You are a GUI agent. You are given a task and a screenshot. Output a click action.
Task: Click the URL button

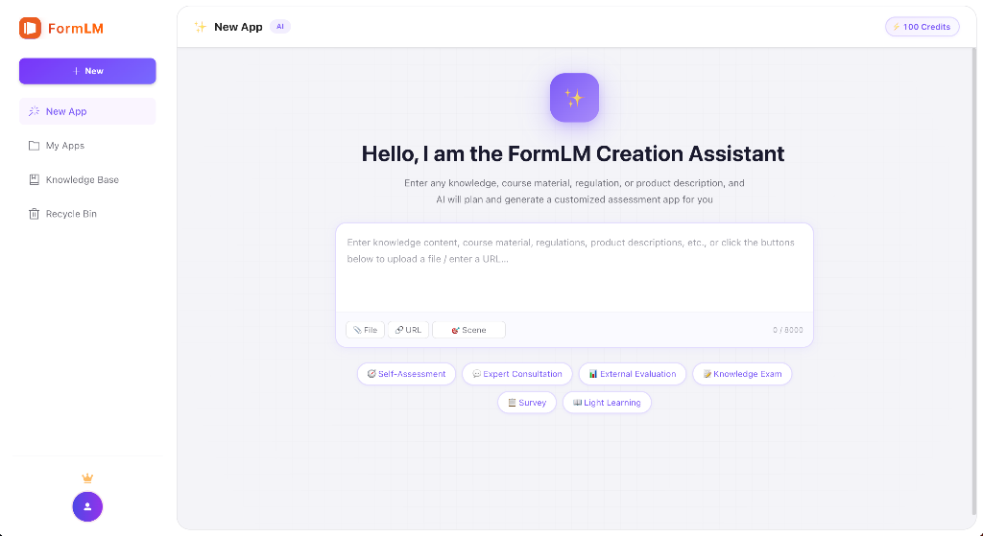click(x=408, y=330)
